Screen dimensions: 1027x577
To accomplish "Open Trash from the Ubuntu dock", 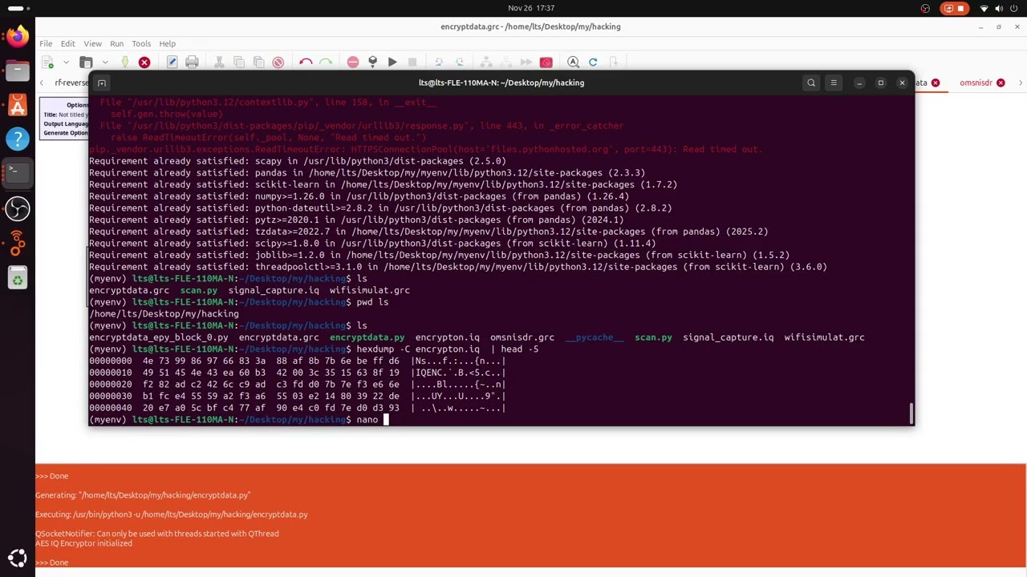I will tap(17, 278).
